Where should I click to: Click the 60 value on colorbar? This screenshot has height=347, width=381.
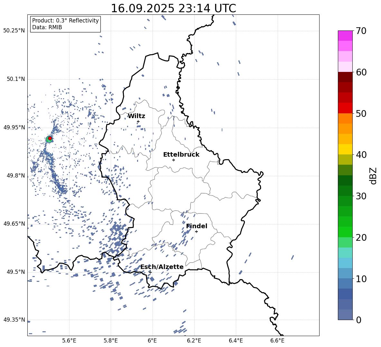tap(361, 72)
